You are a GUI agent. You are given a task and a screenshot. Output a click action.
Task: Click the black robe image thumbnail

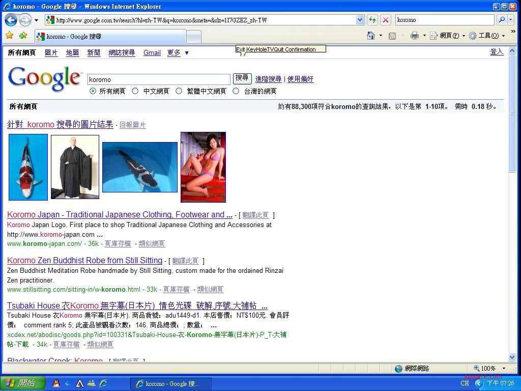(x=75, y=167)
